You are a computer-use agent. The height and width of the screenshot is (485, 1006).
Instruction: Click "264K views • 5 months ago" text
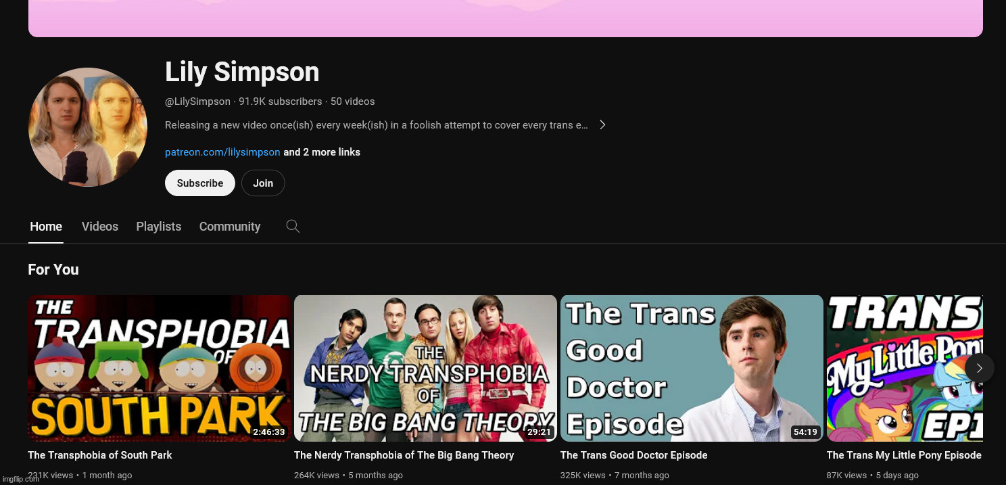(348, 476)
